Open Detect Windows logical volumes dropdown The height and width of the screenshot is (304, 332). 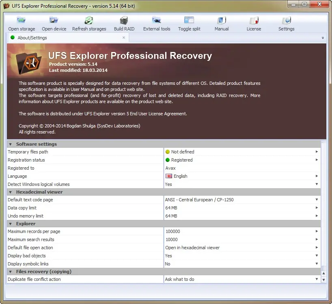pyautogui.click(x=317, y=184)
